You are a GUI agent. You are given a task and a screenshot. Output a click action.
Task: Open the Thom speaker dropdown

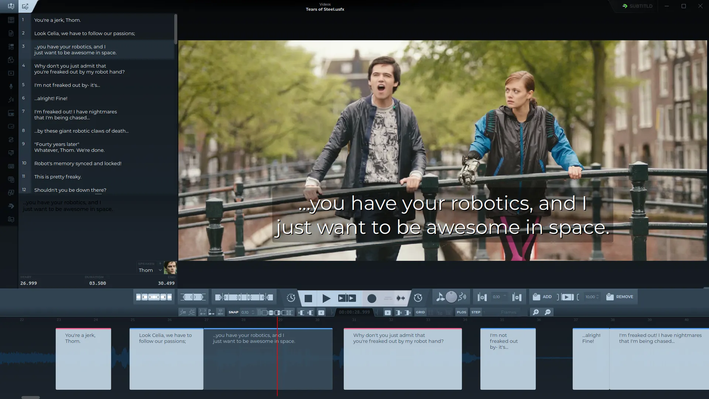150,270
